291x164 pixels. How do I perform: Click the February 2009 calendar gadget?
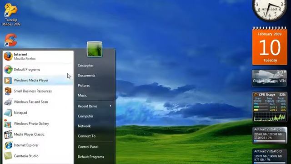pyautogui.click(x=270, y=46)
